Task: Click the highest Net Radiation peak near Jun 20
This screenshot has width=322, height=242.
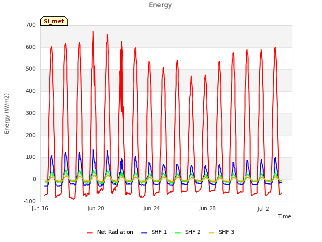Action: (93, 32)
